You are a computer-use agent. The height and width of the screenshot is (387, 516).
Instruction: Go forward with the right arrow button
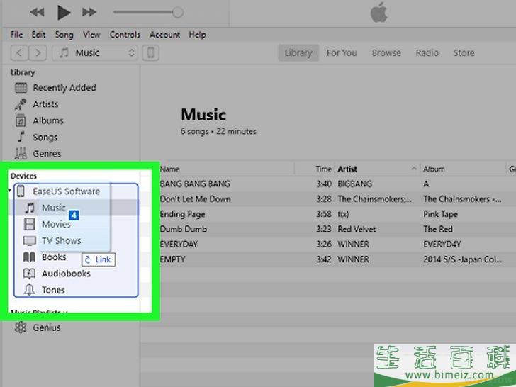pyautogui.click(x=38, y=52)
